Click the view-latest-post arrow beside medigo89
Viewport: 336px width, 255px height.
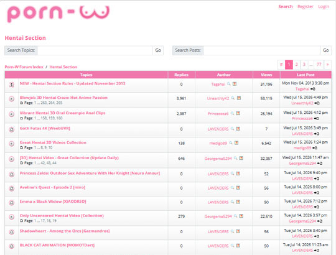tap(315, 148)
